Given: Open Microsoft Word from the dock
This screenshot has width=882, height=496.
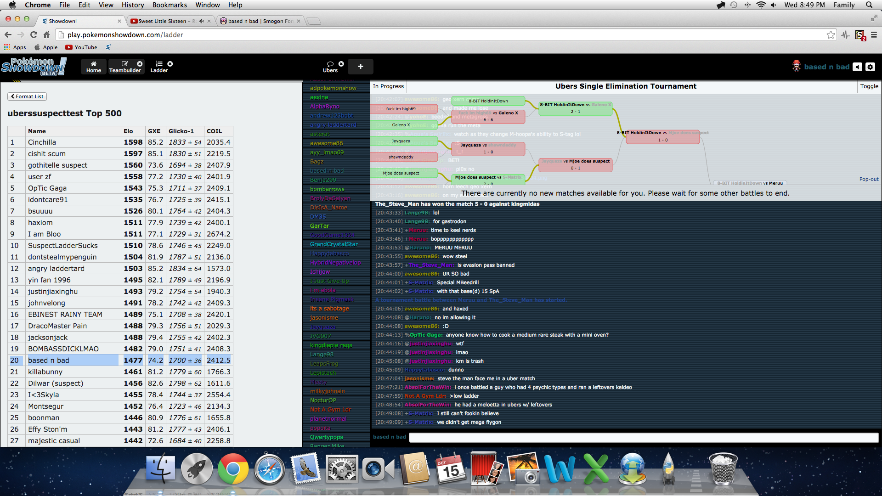Looking at the screenshot, I should point(560,469).
